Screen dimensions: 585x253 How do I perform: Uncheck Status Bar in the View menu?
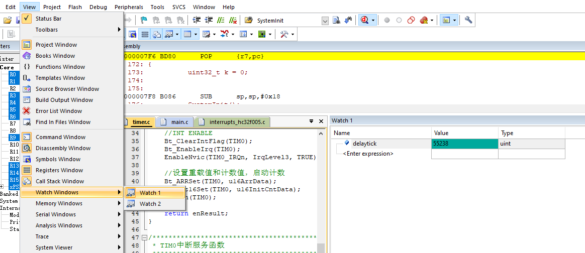coord(72,19)
